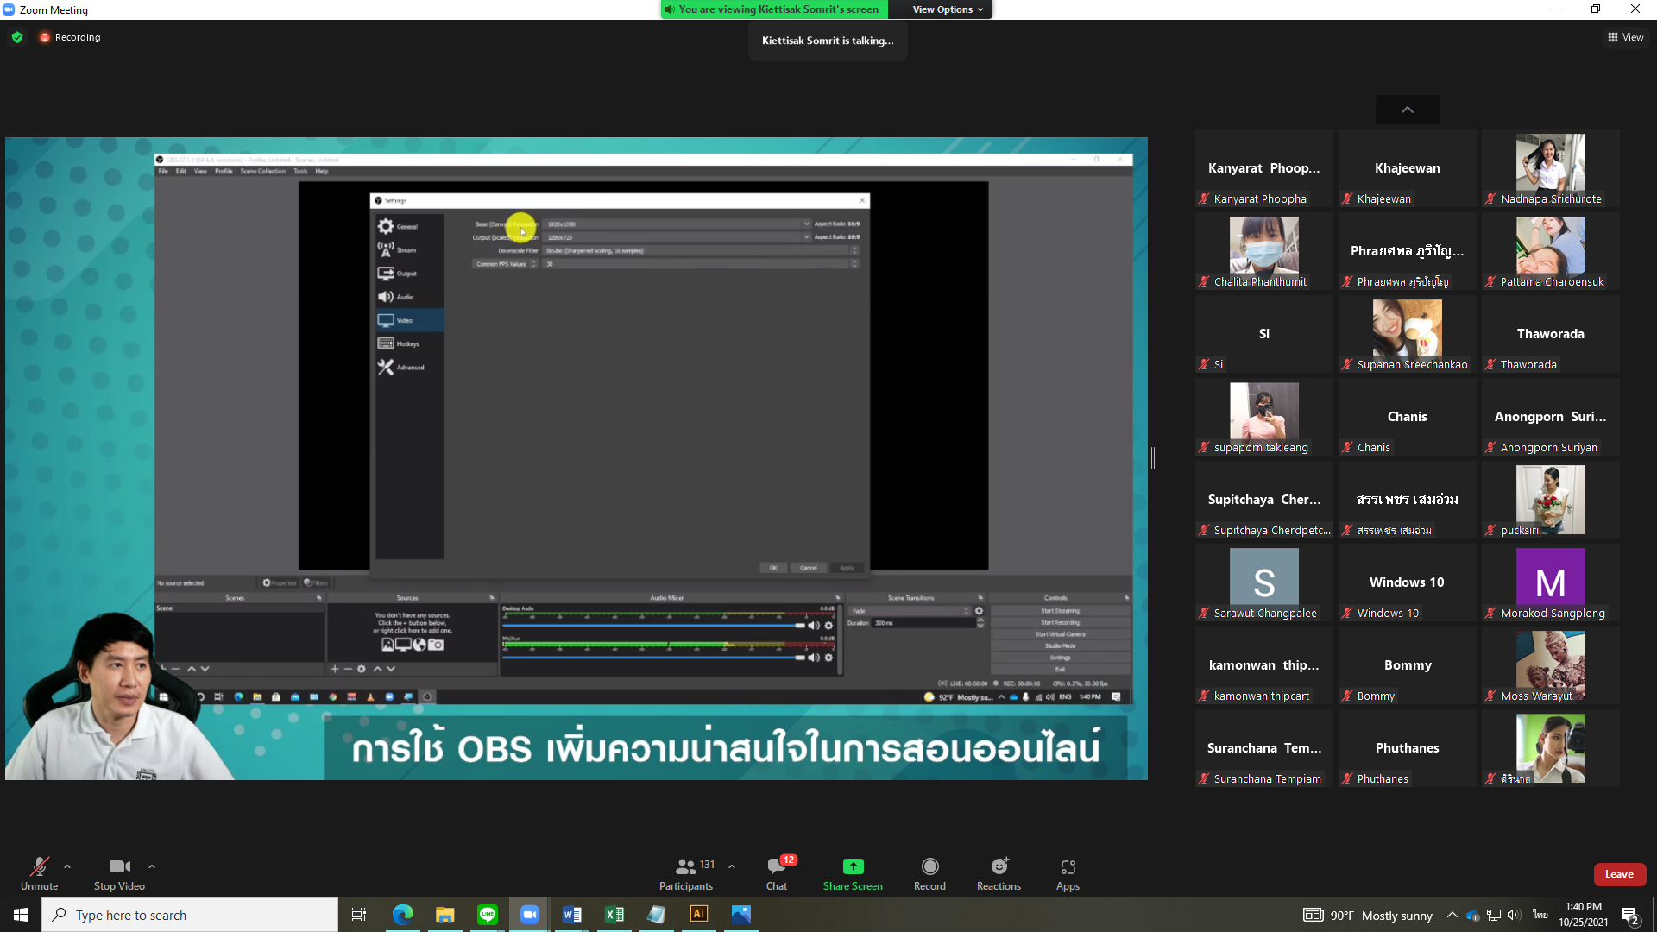The image size is (1657, 932).
Task: Open Photos app from taskbar
Action: point(741,915)
